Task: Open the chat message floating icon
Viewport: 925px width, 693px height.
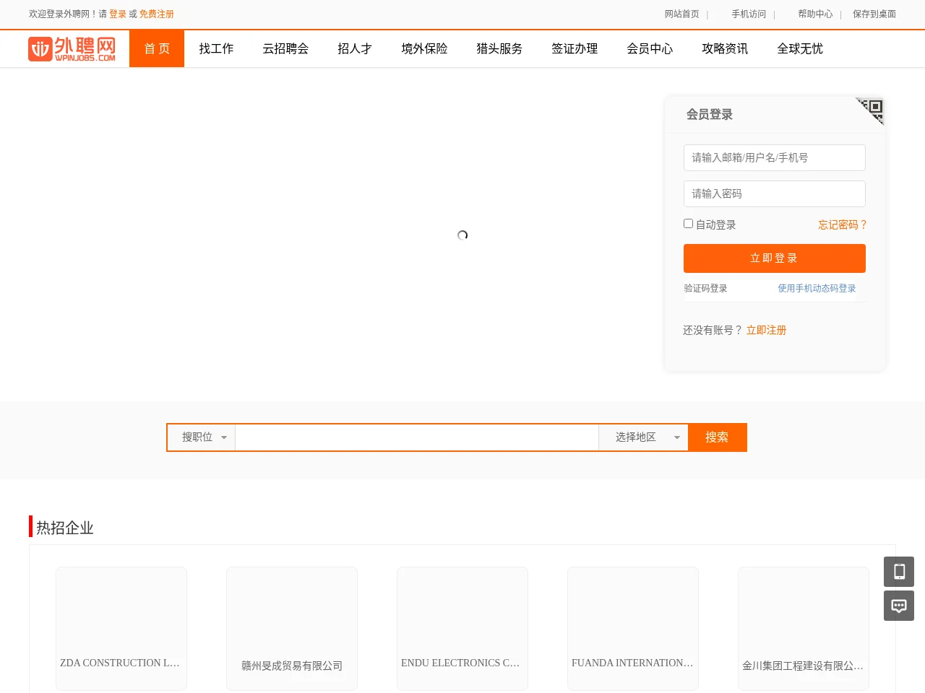Action: click(899, 606)
